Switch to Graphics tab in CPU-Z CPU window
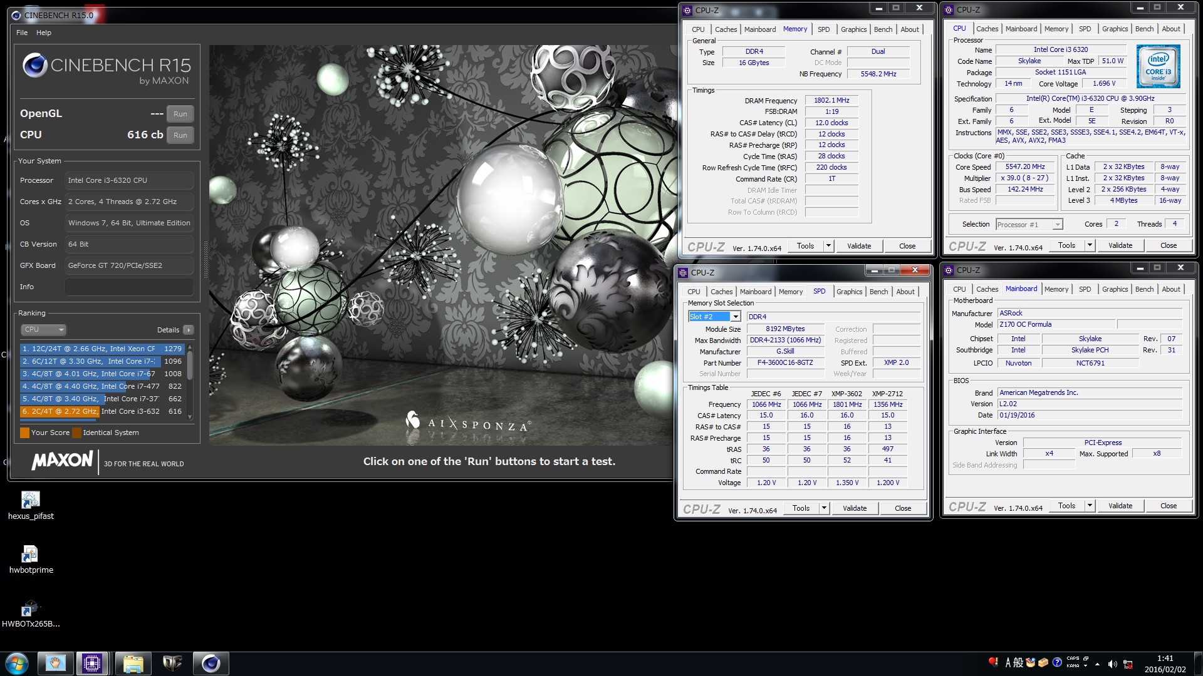 1115,29
